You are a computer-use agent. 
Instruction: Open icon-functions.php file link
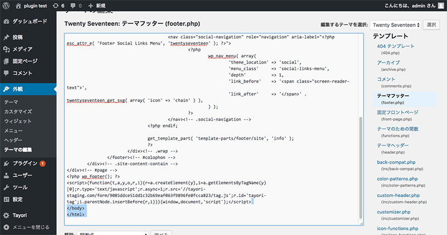[398, 228]
